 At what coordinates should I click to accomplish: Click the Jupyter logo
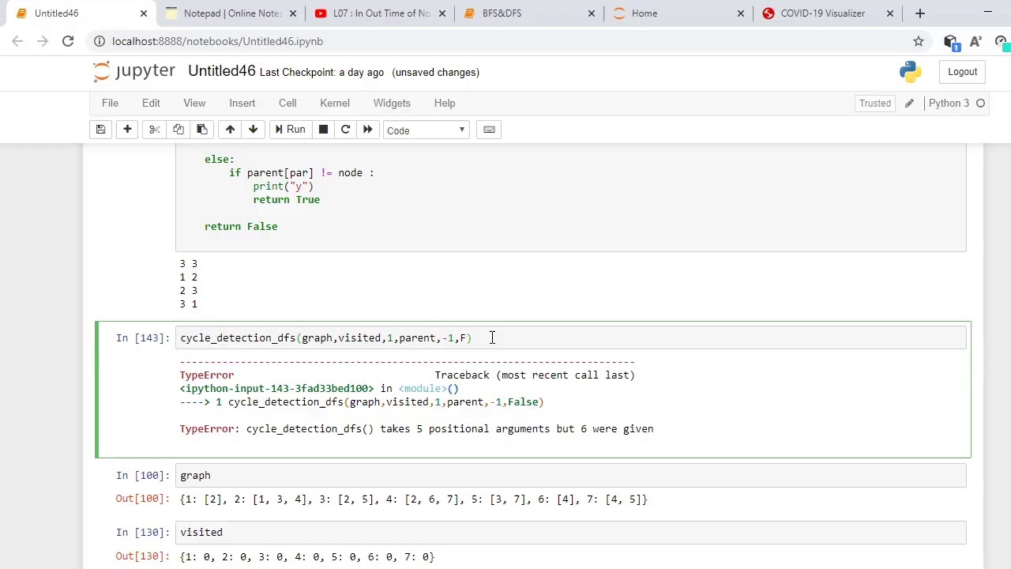[x=134, y=71]
